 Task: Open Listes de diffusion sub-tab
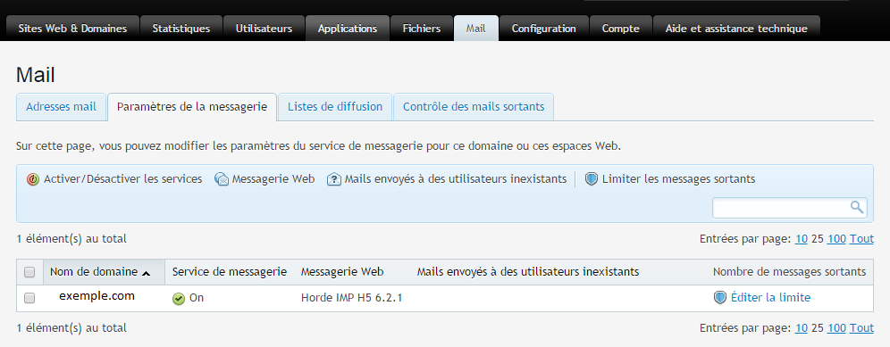point(335,106)
